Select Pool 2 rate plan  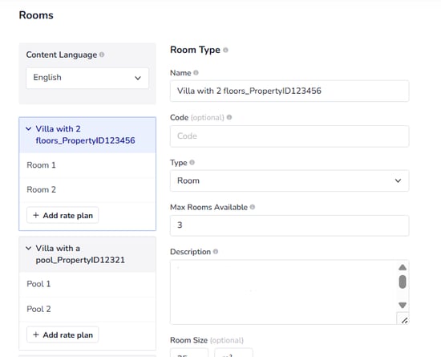click(x=87, y=309)
